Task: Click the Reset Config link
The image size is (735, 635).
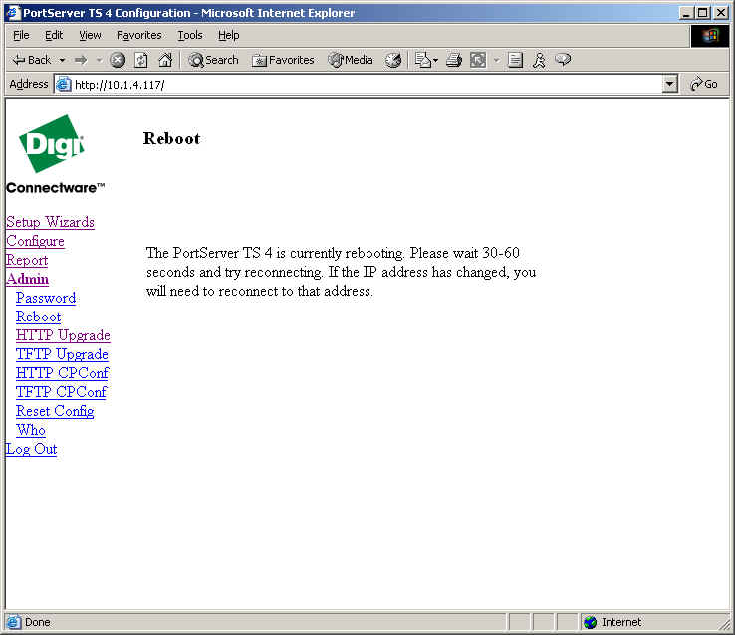Action: 55,411
